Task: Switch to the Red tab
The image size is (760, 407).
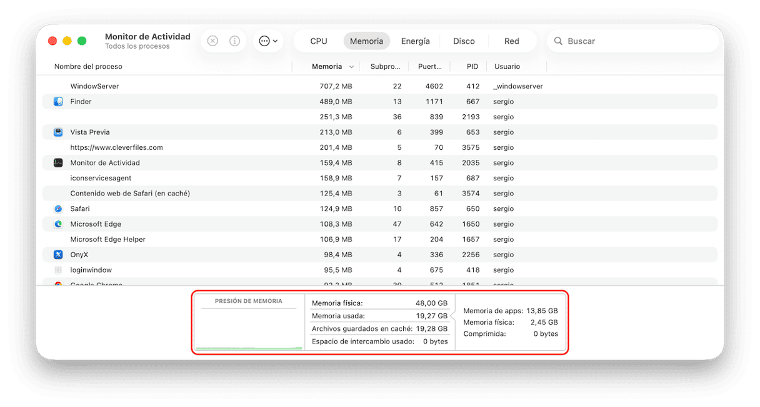Action: point(512,41)
